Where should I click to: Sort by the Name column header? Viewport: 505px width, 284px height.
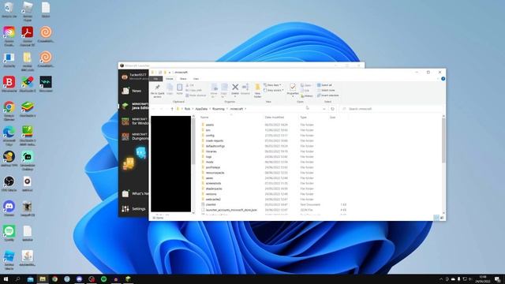click(x=204, y=118)
